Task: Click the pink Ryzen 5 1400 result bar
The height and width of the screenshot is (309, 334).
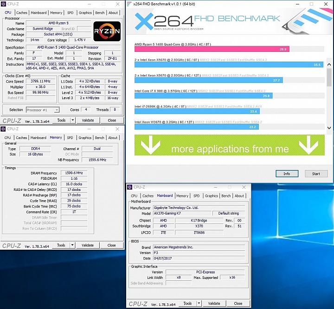Action: click(x=212, y=49)
